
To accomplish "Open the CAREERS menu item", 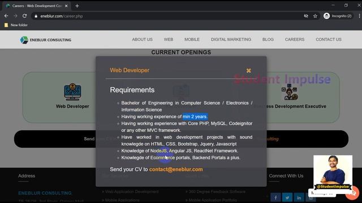I will (x=295, y=39).
